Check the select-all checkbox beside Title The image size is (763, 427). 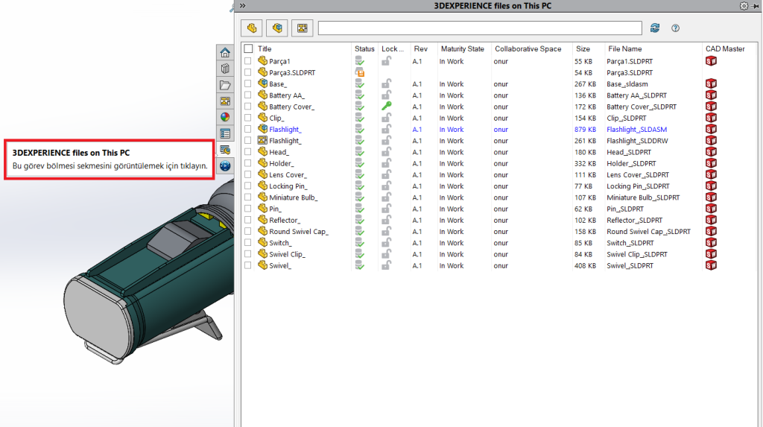click(248, 49)
